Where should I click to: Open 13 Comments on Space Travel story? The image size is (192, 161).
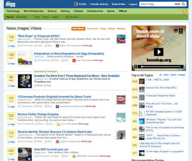coord(25,106)
